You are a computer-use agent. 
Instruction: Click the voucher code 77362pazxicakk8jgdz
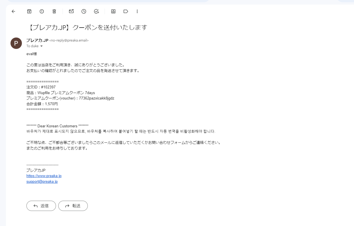pyautogui.click(x=97, y=98)
